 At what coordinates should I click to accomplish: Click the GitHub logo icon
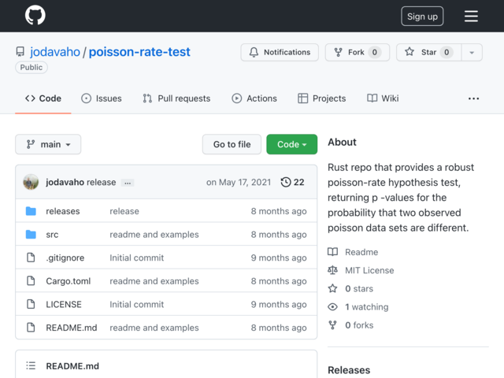35,16
